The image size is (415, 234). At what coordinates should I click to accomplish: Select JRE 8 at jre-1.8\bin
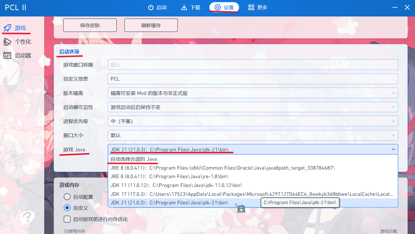[253, 176]
